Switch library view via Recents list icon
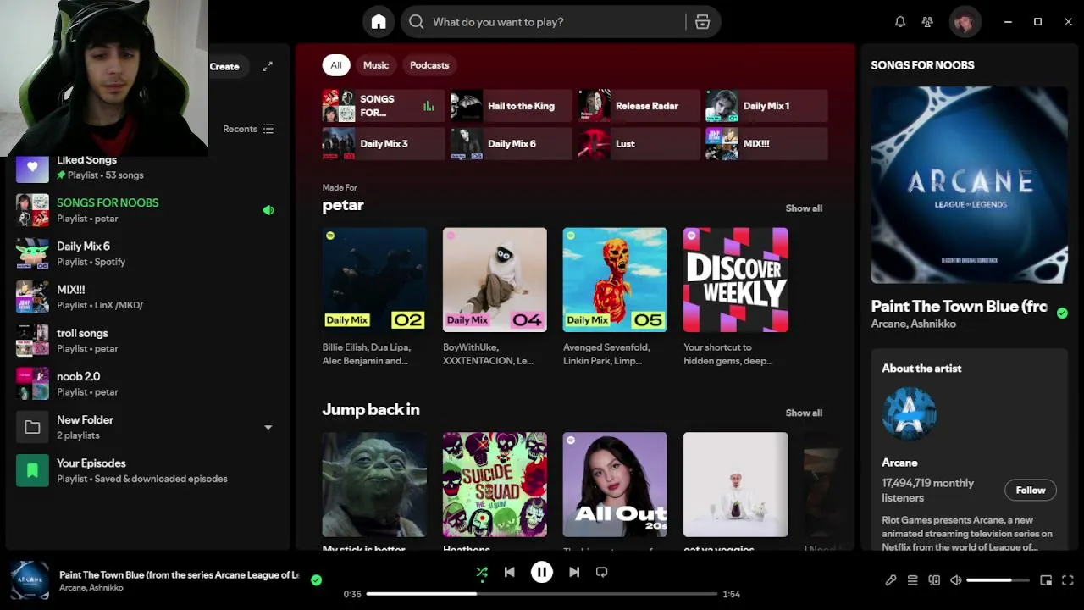This screenshot has height=610, width=1084. pyautogui.click(x=268, y=129)
